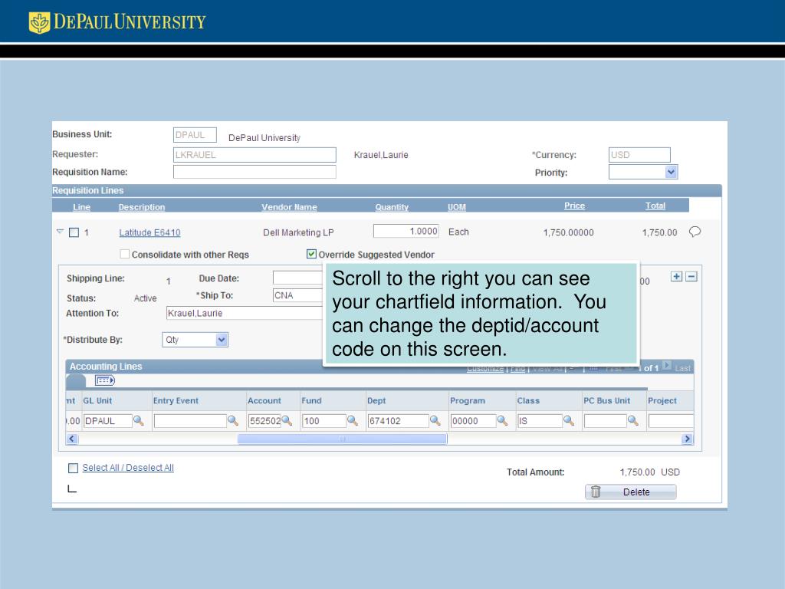785x589 pixels.
Task: Sort by Line column header
Action: click(81, 207)
